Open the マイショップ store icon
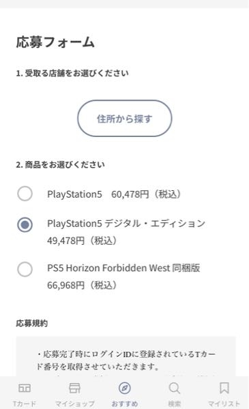This screenshot has height=409, width=249. [74, 388]
